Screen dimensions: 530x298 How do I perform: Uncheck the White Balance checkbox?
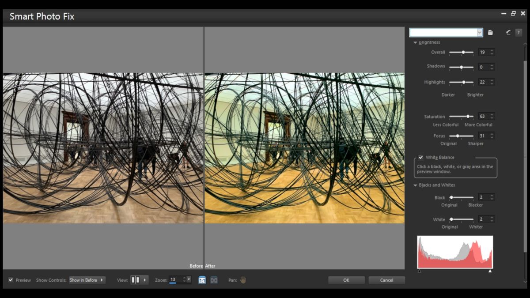click(x=420, y=157)
